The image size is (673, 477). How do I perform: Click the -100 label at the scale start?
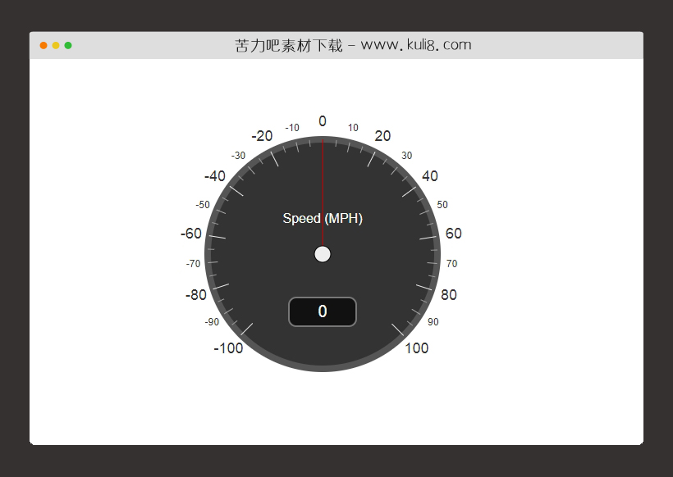click(x=228, y=348)
